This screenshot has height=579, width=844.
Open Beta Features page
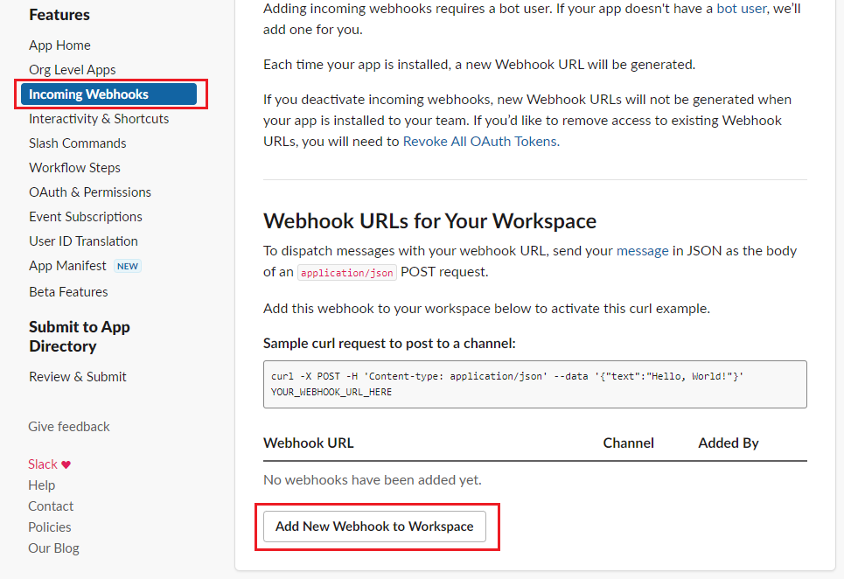pos(68,292)
